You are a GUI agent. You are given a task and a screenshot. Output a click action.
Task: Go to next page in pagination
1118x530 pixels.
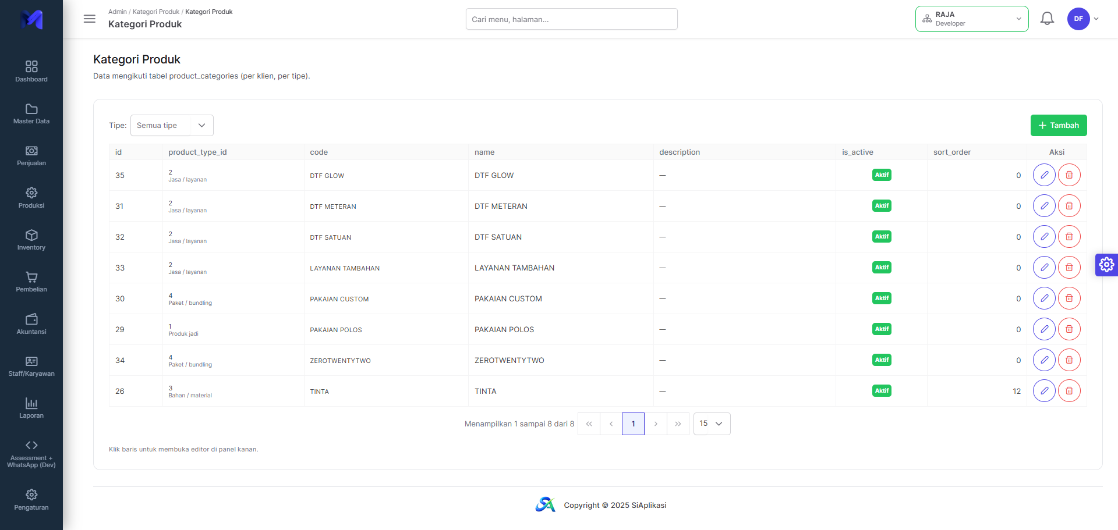point(656,424)
